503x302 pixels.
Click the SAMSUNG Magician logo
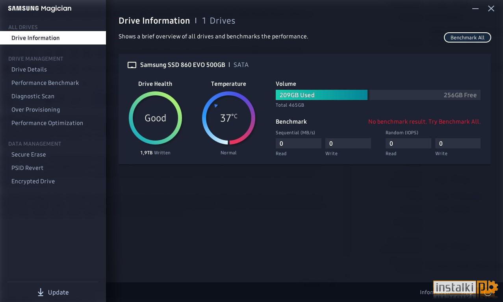pos(40,9)
